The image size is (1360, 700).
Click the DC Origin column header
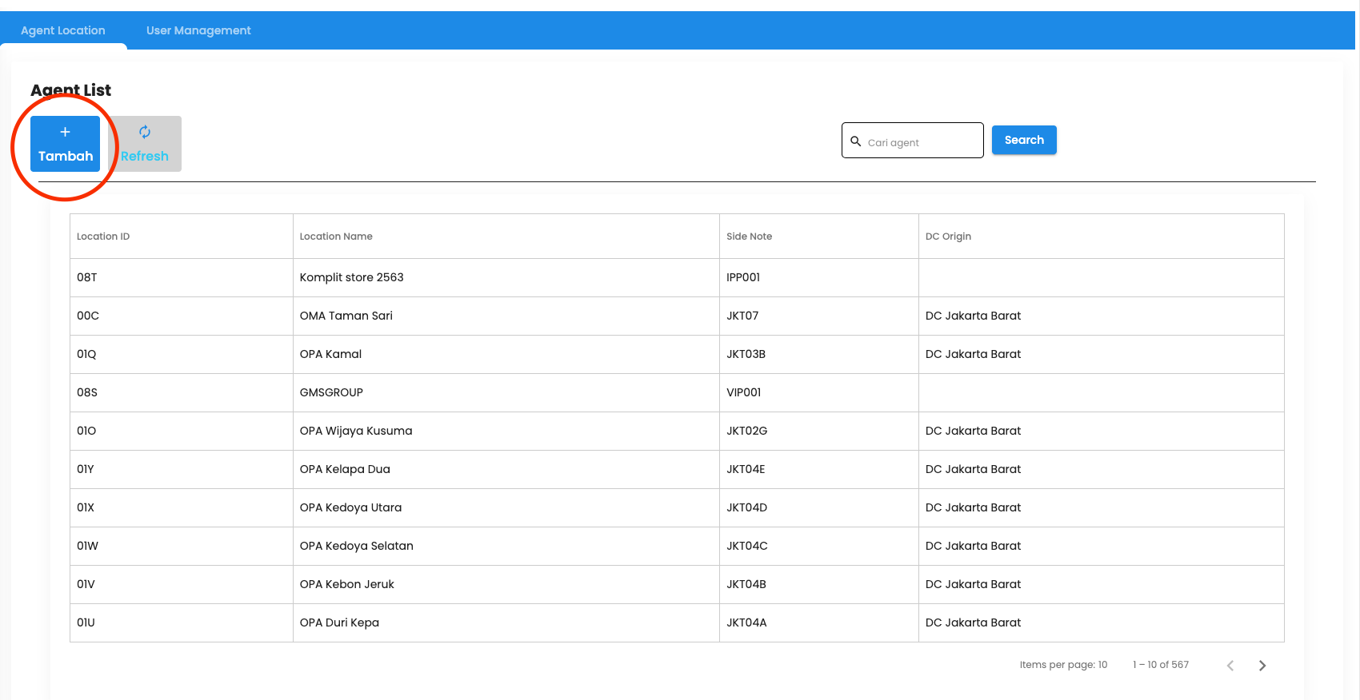pyautogui.click(x=948, y=237)
